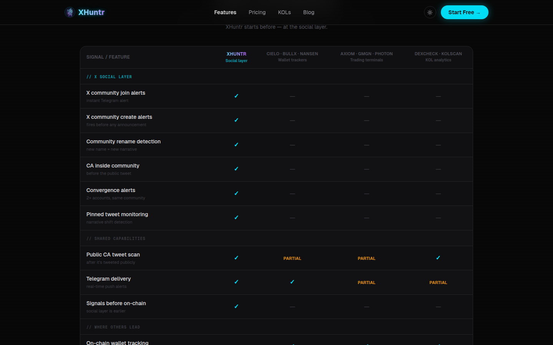
Task: Click XHuntr checkmark for Signals before on-chain
Action: point(236,306)
